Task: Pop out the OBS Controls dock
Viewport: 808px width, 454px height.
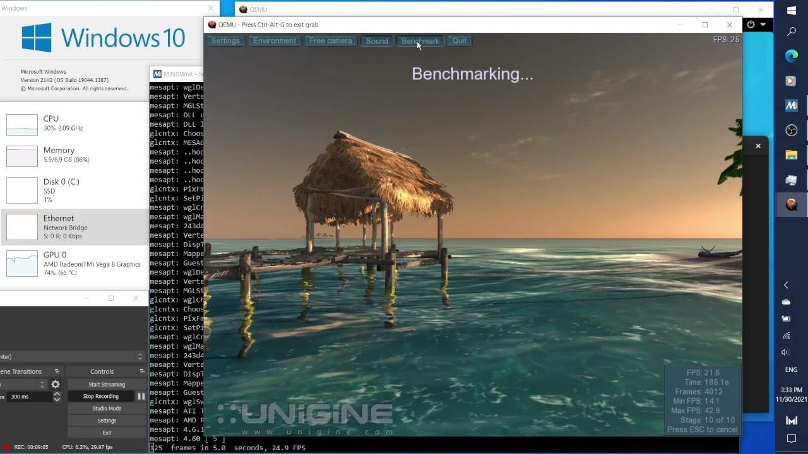Action: click(x=141, y=371)
